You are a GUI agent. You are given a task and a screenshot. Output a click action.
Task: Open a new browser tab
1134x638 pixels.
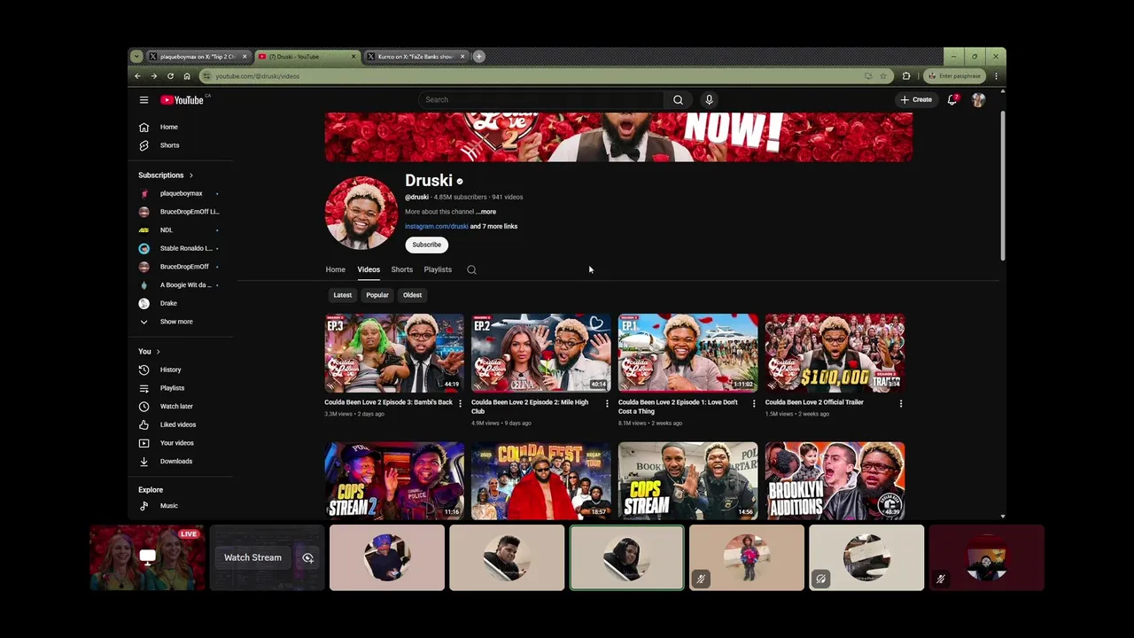tap(478, 57)
